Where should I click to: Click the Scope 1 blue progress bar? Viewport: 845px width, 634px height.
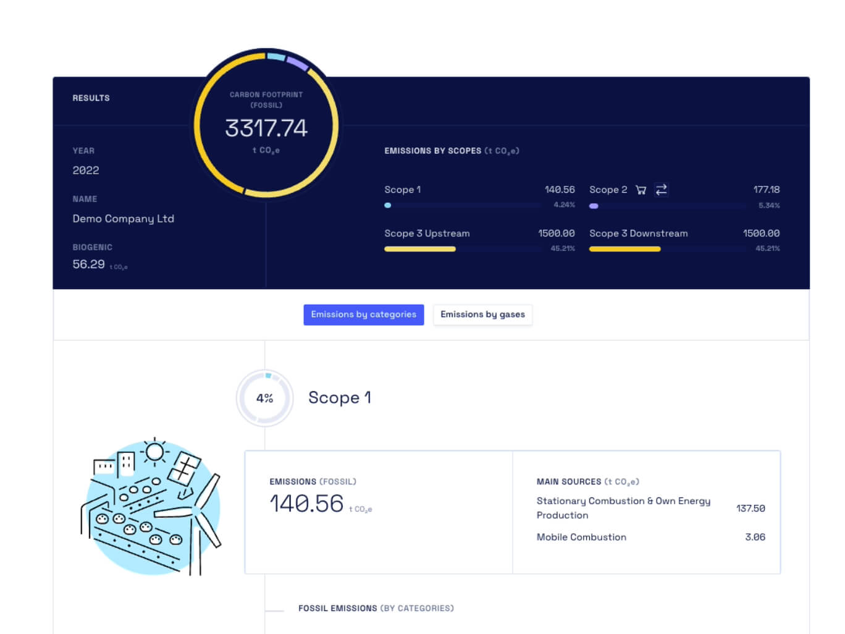(388, 205)
